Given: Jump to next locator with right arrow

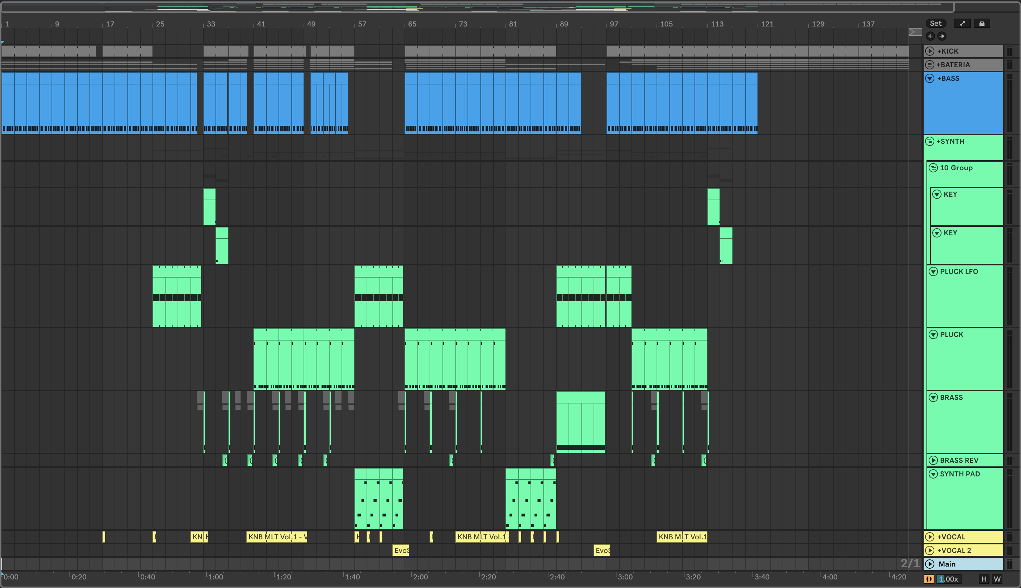Looking at the screenshot, I should tap(942, 36).
